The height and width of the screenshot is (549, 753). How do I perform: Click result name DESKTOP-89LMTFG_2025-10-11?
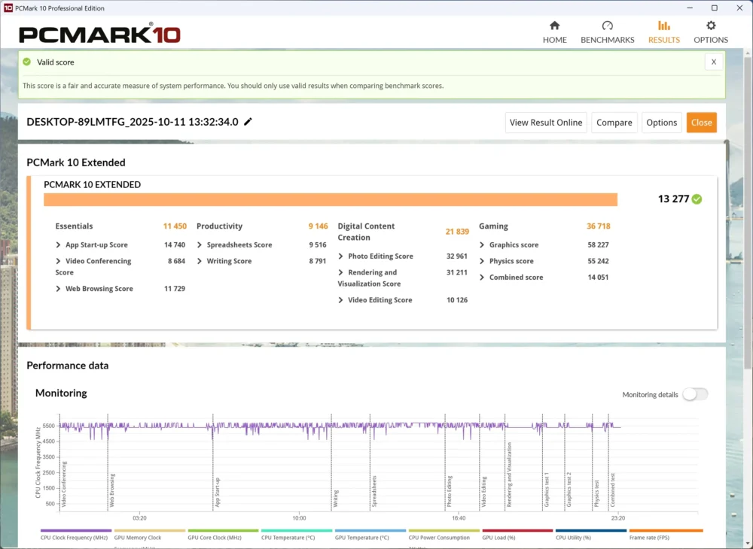(133, 122)
